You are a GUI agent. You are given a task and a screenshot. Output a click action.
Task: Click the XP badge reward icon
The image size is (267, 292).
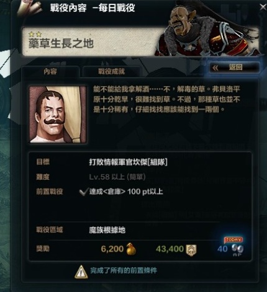191,250
